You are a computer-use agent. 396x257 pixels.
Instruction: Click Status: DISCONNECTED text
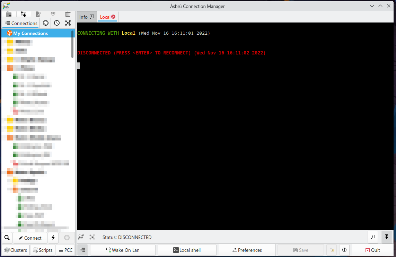[127, 237]
